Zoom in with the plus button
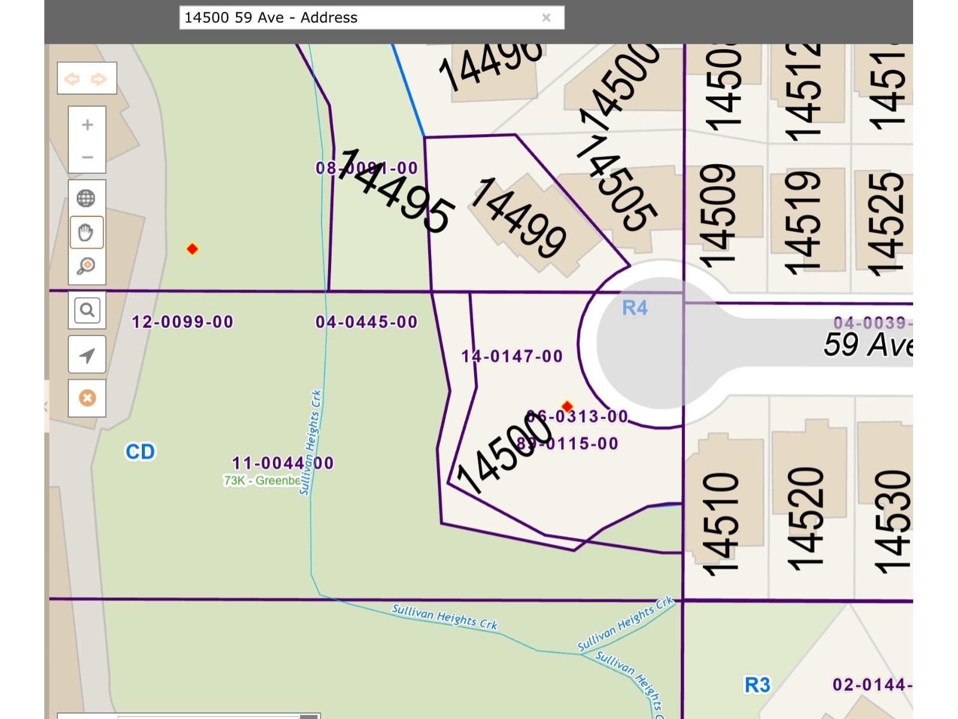The width and height of the screenshot is (958, 719). click(x=87, y=125)
